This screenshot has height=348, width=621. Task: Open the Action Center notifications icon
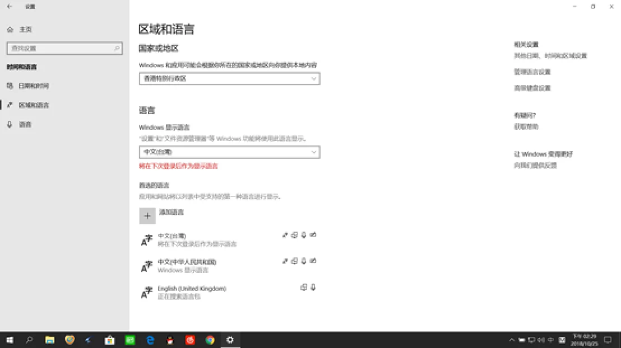608,340
